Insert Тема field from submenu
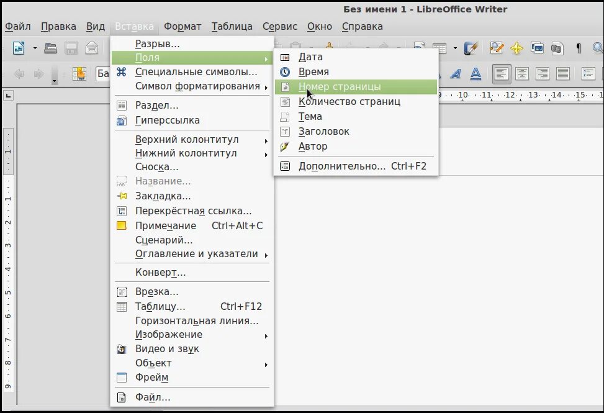This screenshot has width=604, height=413. point(356,117)
